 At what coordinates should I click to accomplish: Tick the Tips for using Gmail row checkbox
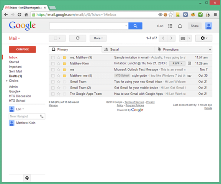[x=53, y=82]
